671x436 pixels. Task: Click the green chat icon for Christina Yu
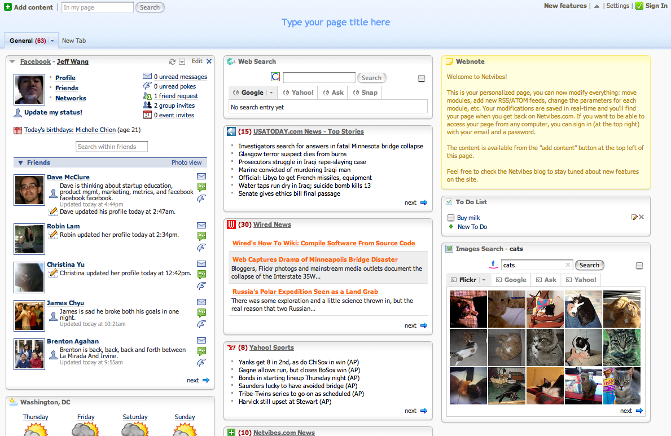click(201, 275)
